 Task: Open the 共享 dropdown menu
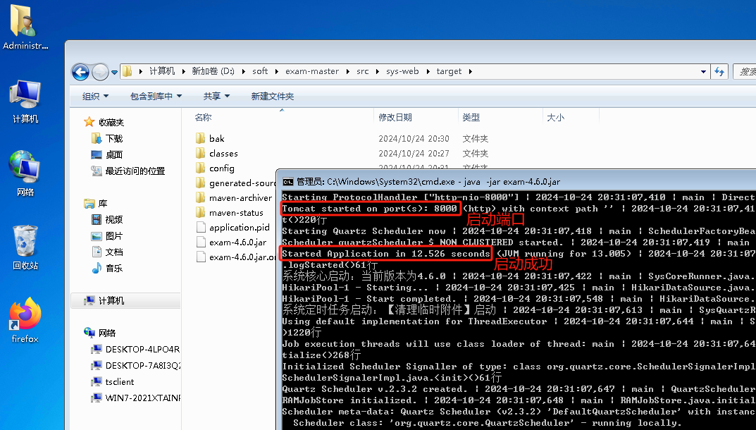[216, 96]
